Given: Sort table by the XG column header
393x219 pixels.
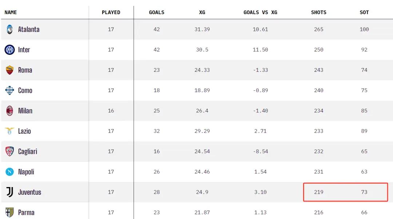Looking at the screenshot, I should point(202,12).
